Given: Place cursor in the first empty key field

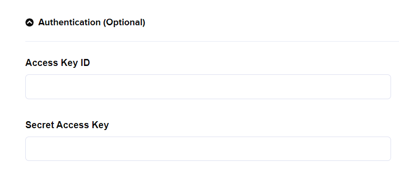Looking at the screenshot, I should pyautogui.click(x=208, y=87).
